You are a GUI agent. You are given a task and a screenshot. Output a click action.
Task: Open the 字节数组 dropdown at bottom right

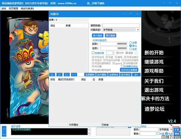coord(166,129)
